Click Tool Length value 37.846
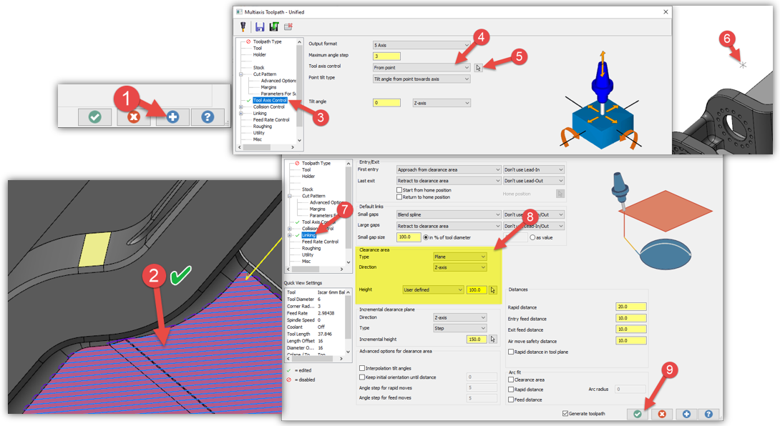This screenshot has height=426, width=780. coord(325,334)
